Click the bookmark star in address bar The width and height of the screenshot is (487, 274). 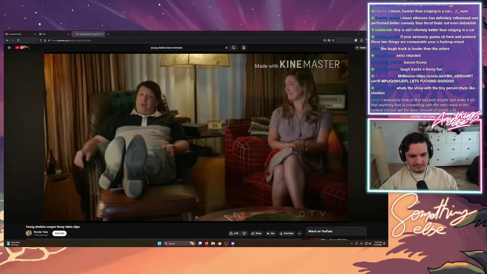[333, 40]
